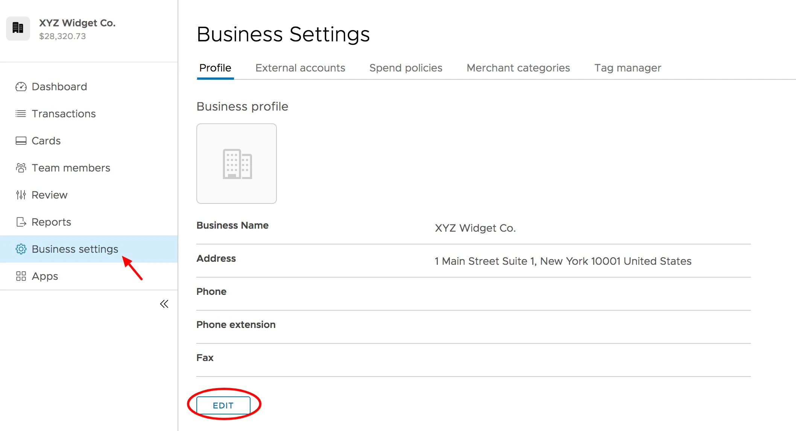Click the Reports export icon
Viewport: 796px width, 431px height.
click(x=21, y=222)
